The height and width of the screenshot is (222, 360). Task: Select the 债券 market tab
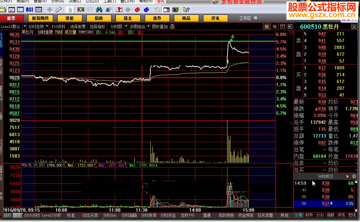pos(157,18)
